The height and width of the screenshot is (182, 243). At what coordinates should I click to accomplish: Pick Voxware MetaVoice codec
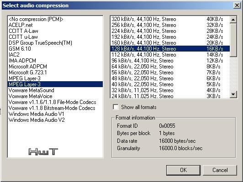pyautogui.click(x=55, y=96)
